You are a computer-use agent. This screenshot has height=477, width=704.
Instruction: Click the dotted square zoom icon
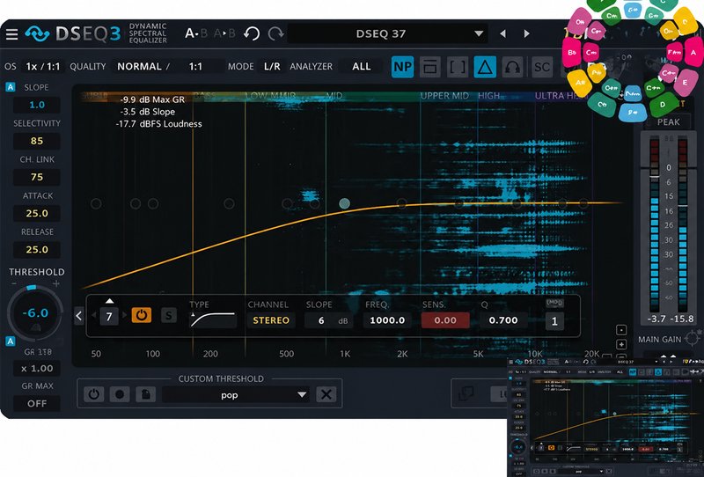point(621,330)
